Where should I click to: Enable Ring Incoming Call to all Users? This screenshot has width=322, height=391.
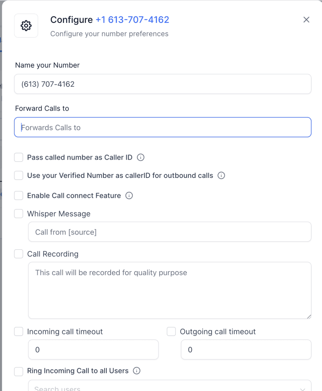(19, 371)
